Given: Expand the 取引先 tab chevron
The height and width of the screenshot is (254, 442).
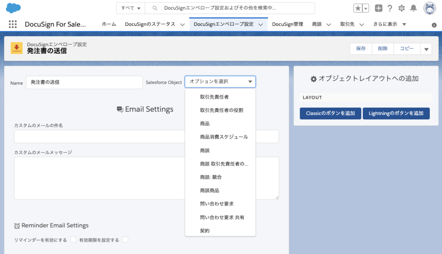Looking at the screenshot, I should pyautogui.click(x=362, y=25).
